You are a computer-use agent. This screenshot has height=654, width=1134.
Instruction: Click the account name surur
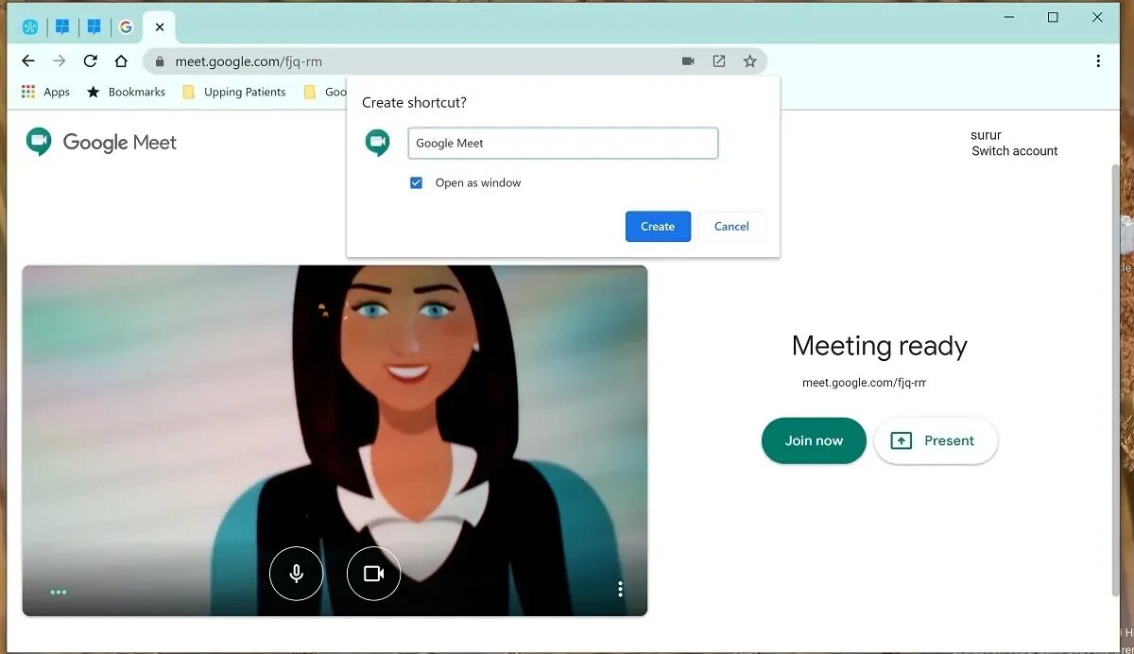[986, 135]
